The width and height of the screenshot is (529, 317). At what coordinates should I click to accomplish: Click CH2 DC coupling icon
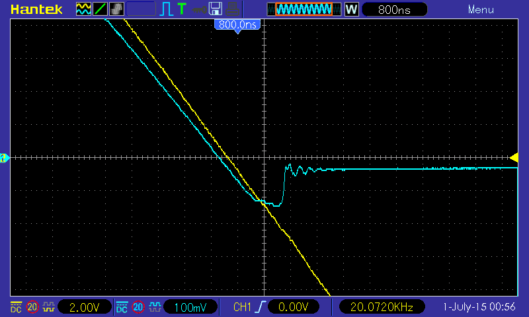122,307
